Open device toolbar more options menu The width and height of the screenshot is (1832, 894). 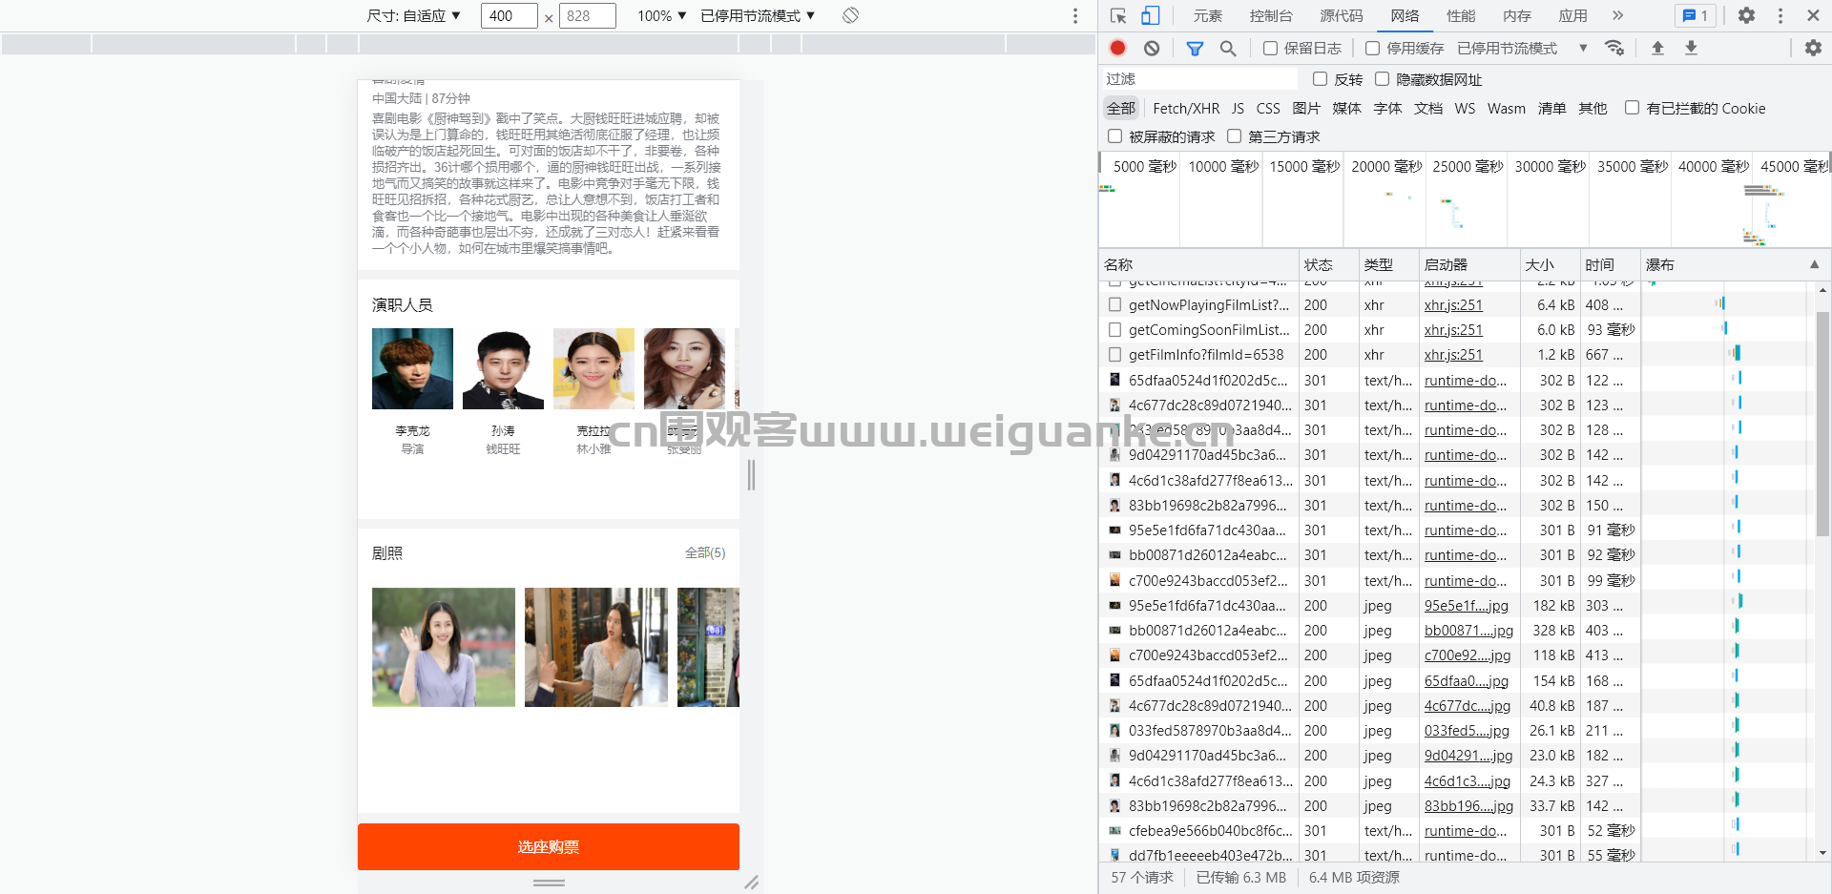[1075, 15]
